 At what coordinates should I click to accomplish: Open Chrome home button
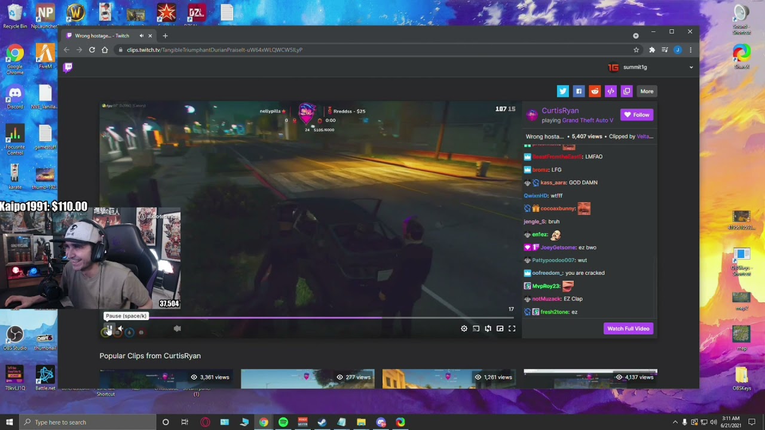pos(105,50)
